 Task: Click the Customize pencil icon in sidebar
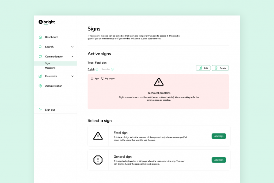point(40,76)
